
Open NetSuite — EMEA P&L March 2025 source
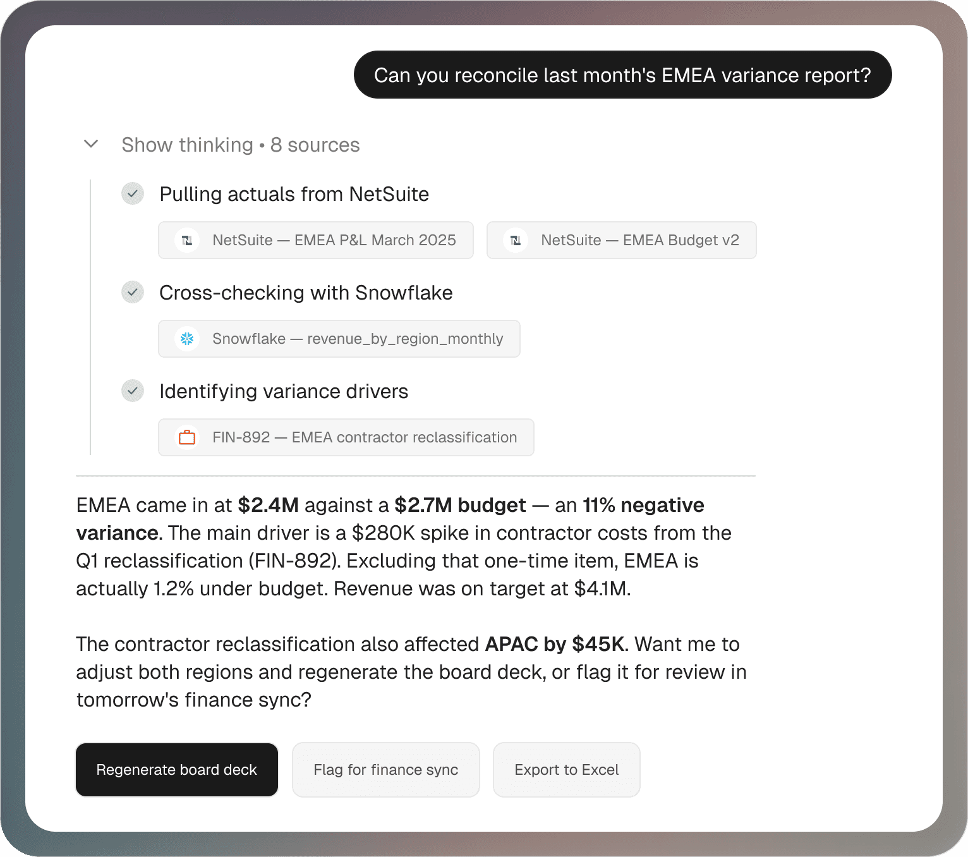(316, 240)
